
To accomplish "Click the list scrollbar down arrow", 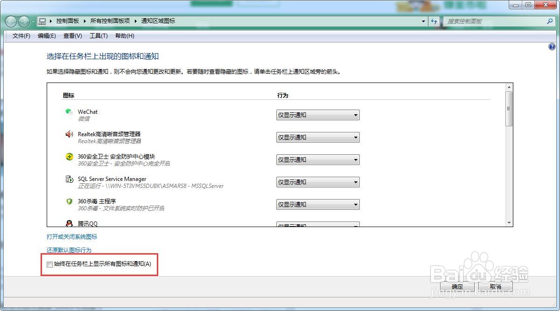I will (x=509, y=223).
